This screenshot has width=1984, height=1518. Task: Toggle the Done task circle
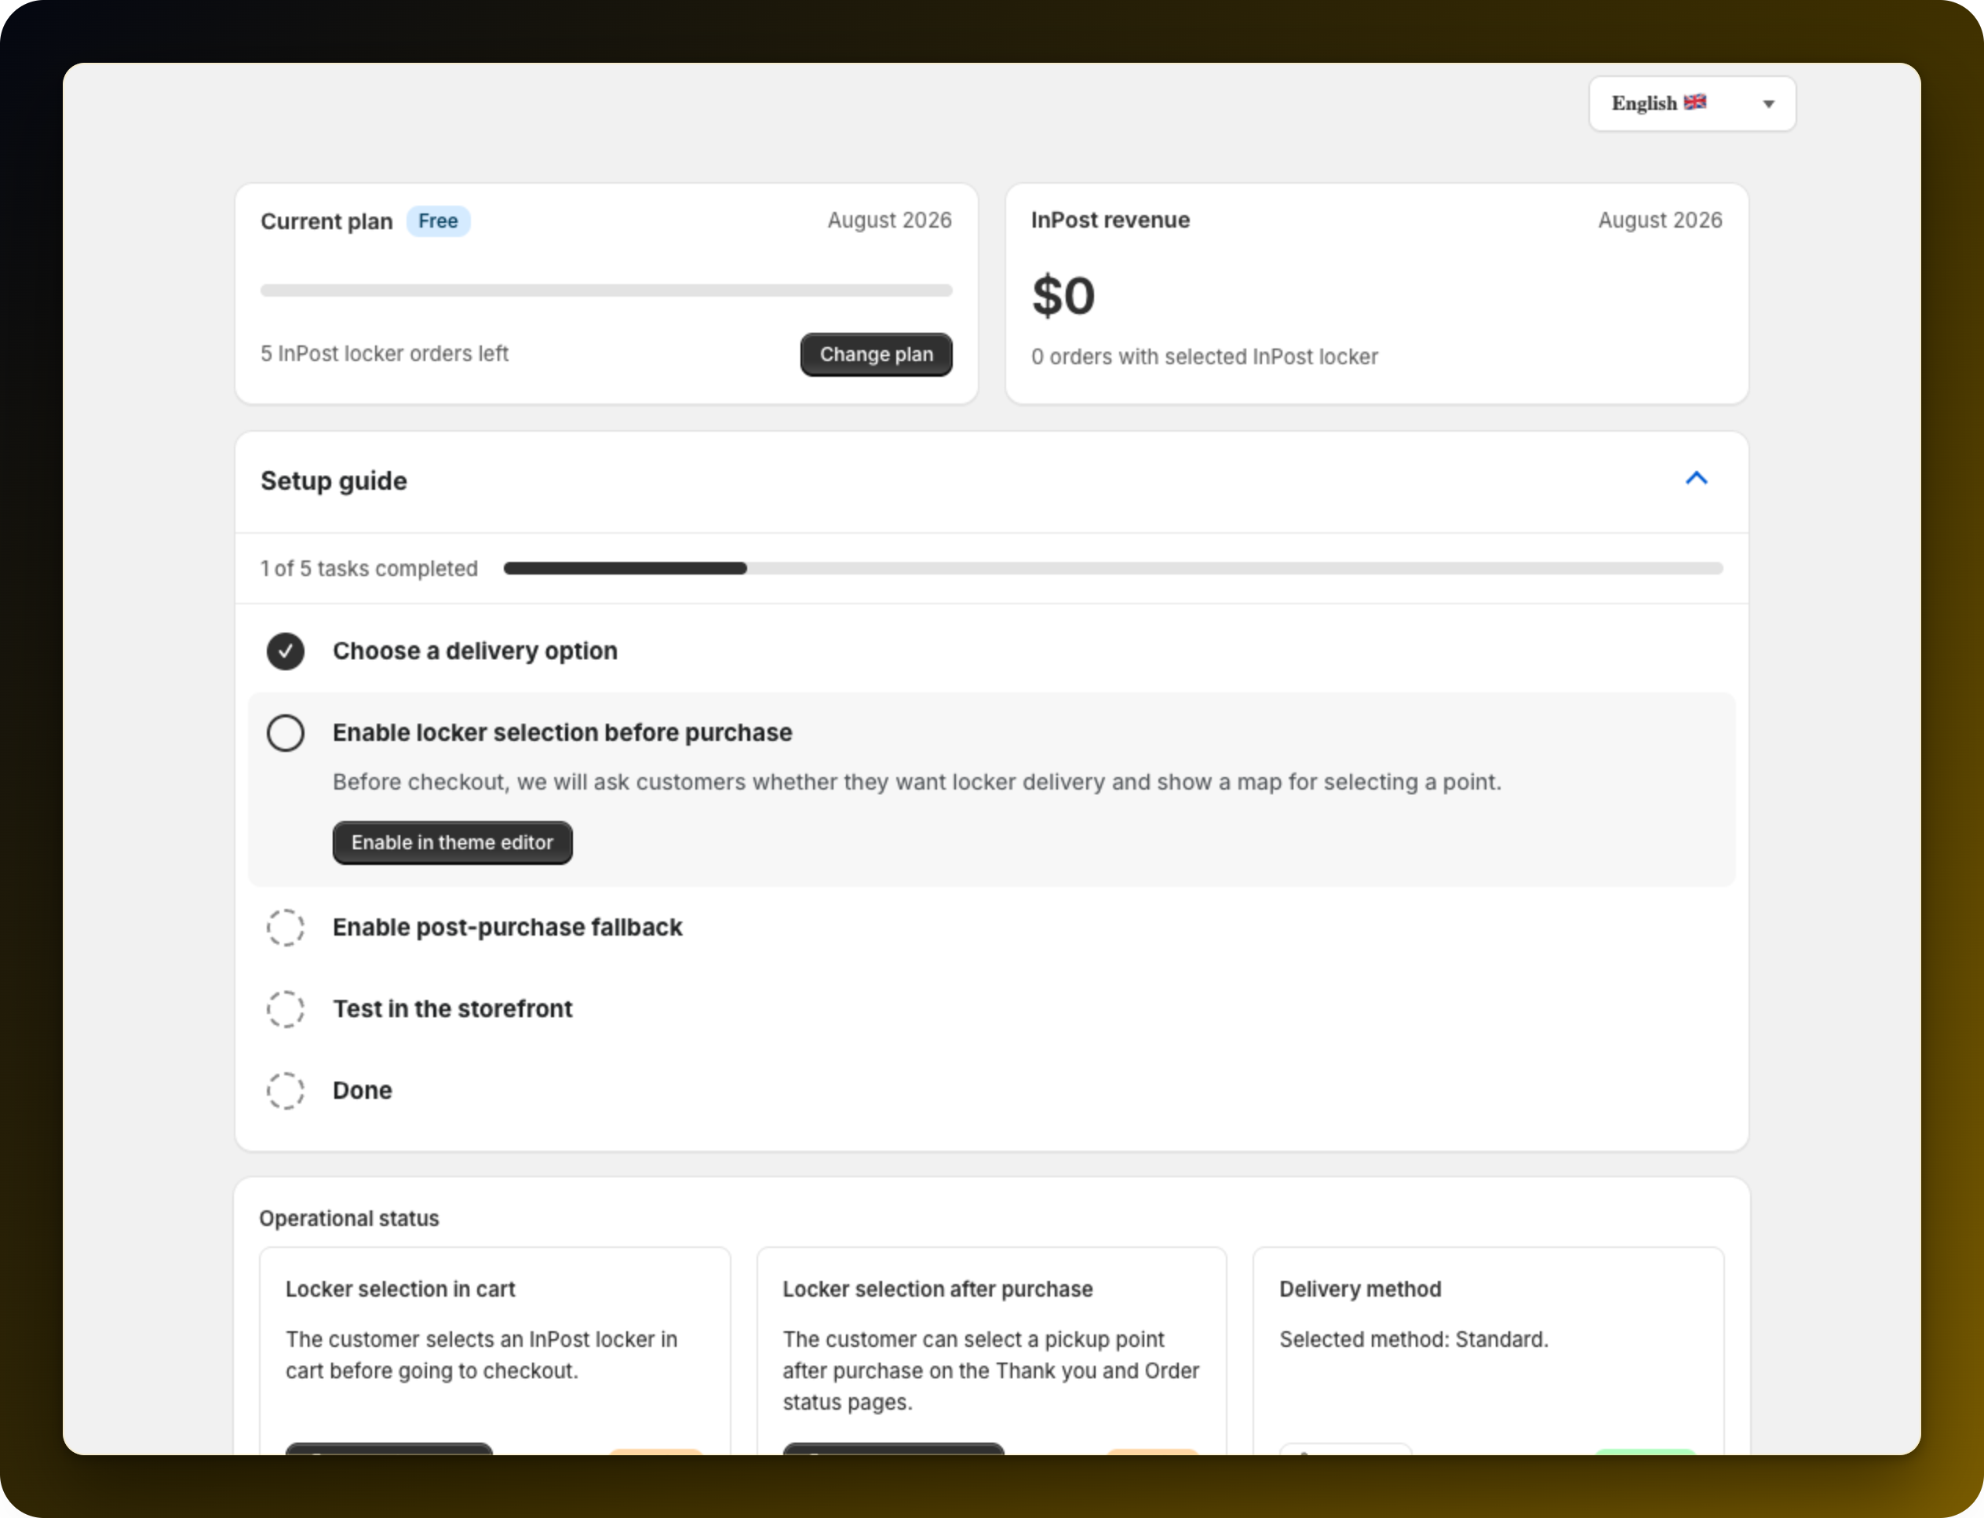tap(286, 1090)
